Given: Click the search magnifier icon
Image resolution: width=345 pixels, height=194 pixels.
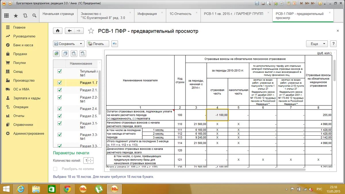Looking at the screenshot, I should 34,16.
